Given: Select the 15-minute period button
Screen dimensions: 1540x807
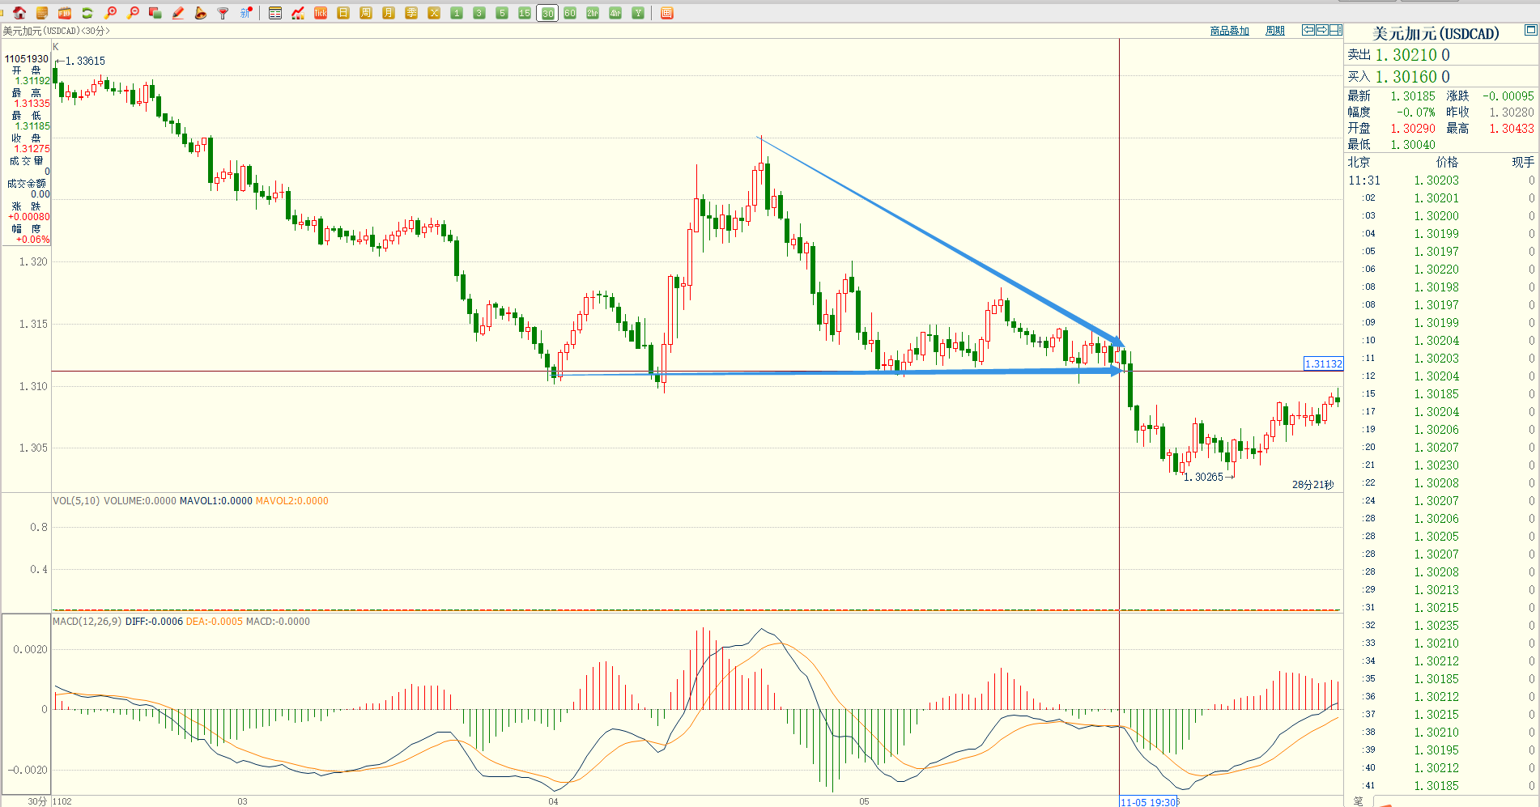Looking at the screenshot, I should click(x=525, y=13).
